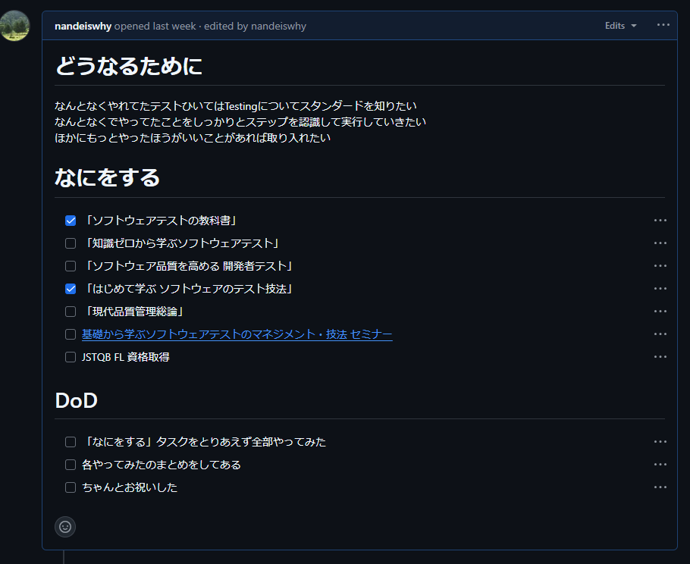This screenshot has height=564, width=690.
Task: Check the 「現代品質管理総論」 task
Action: (x=71, y=311)
